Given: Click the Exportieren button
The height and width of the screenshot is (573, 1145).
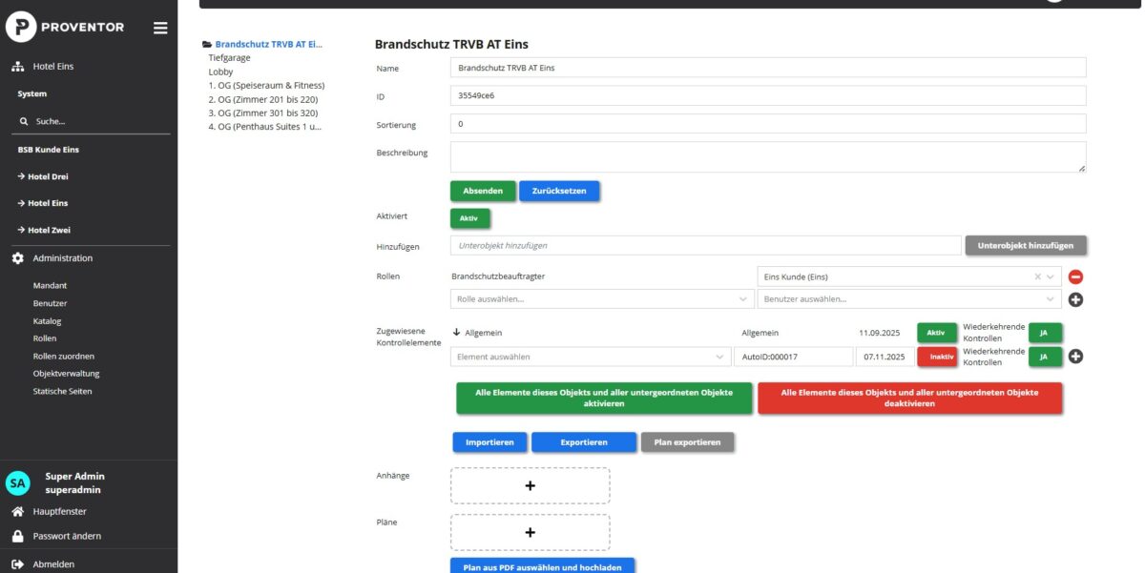Looking at the screenshot, I should [583, 442].
